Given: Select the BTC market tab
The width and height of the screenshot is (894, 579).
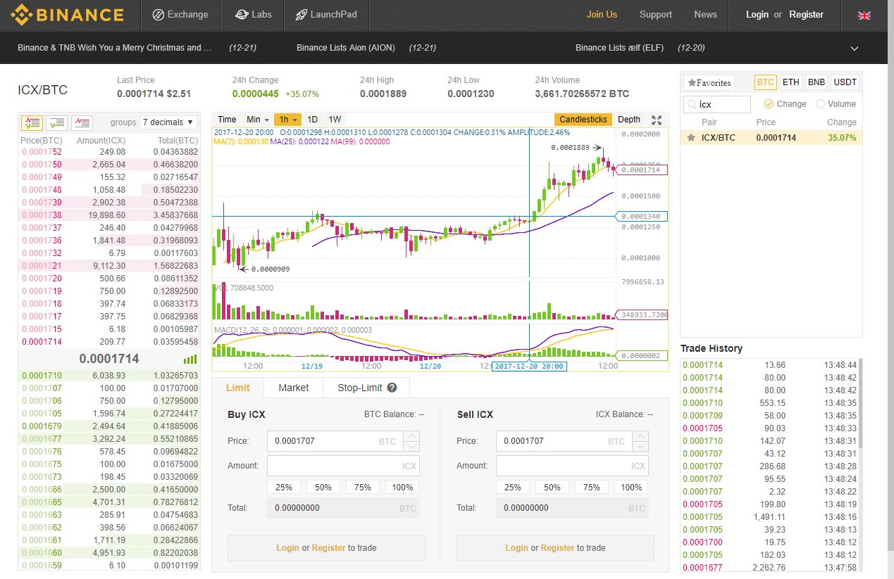Looking at the screenshot, I should point(766,82).
